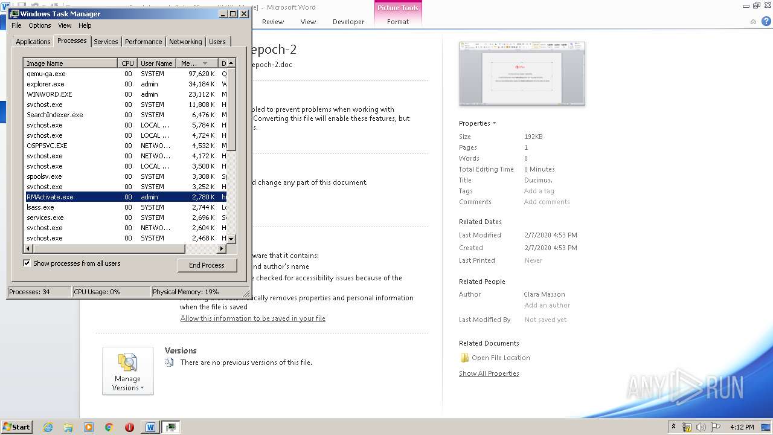Select the spoolsv.exe process row
This screenshot has width=773, height=435.
[x=126, y=176]
